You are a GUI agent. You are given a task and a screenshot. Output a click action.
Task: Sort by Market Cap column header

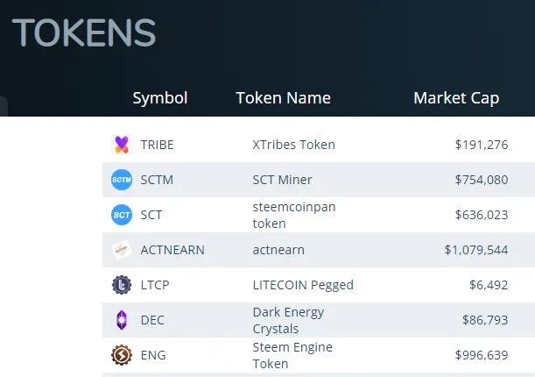[456, 98]
